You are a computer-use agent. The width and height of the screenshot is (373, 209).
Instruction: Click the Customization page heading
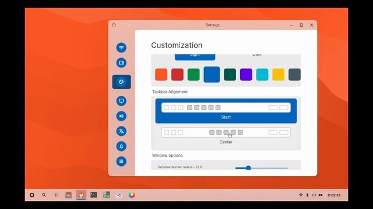[x=177, y=45]
